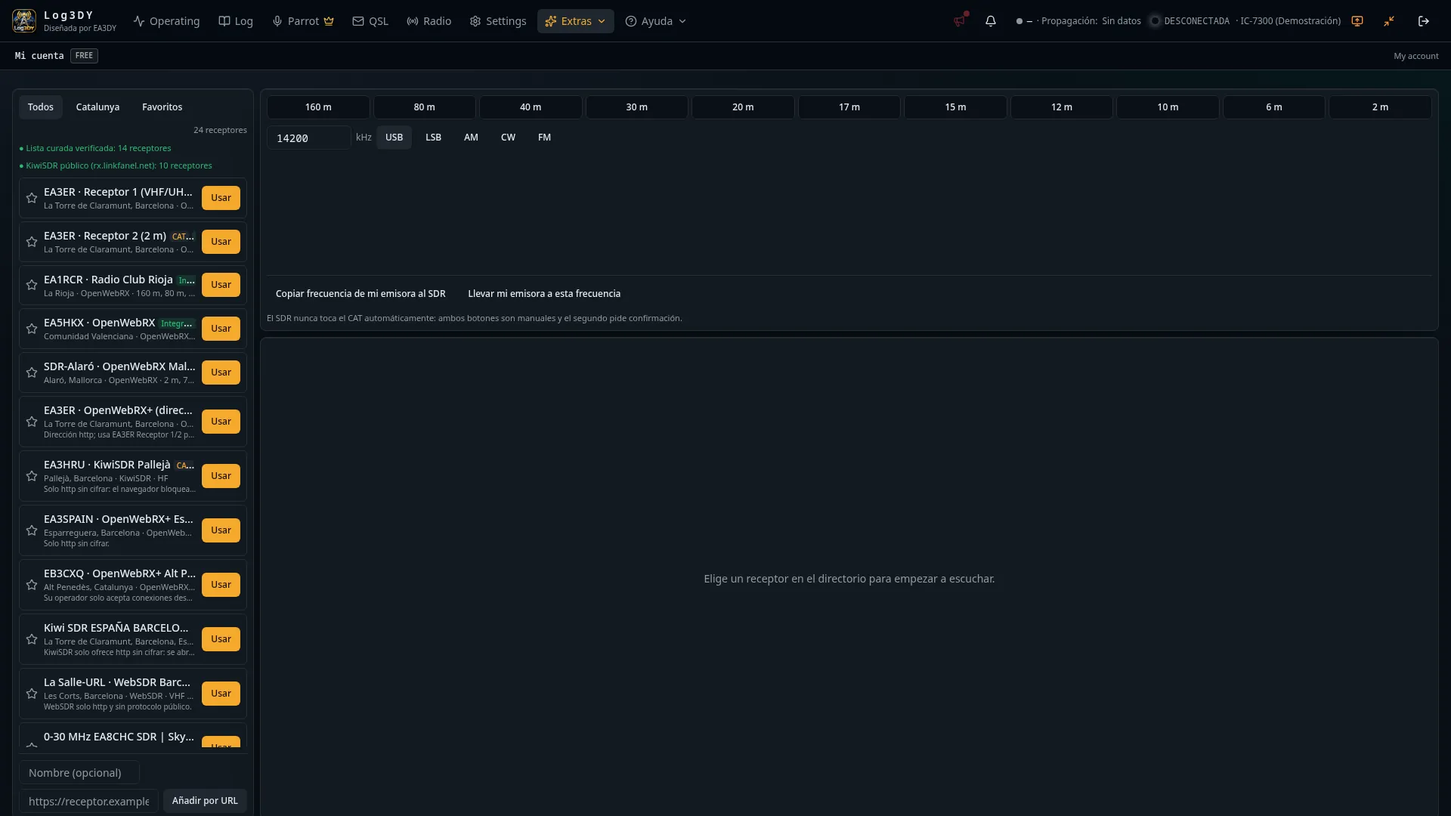Click the Nombre (opcional) field
This screenshot has height=816, width=1451.
(x=79, y=773)
